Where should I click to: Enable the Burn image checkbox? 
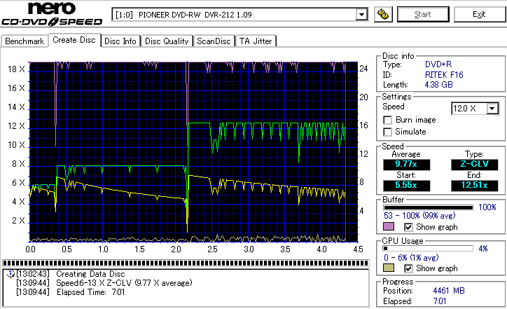(x=387, y=120)
